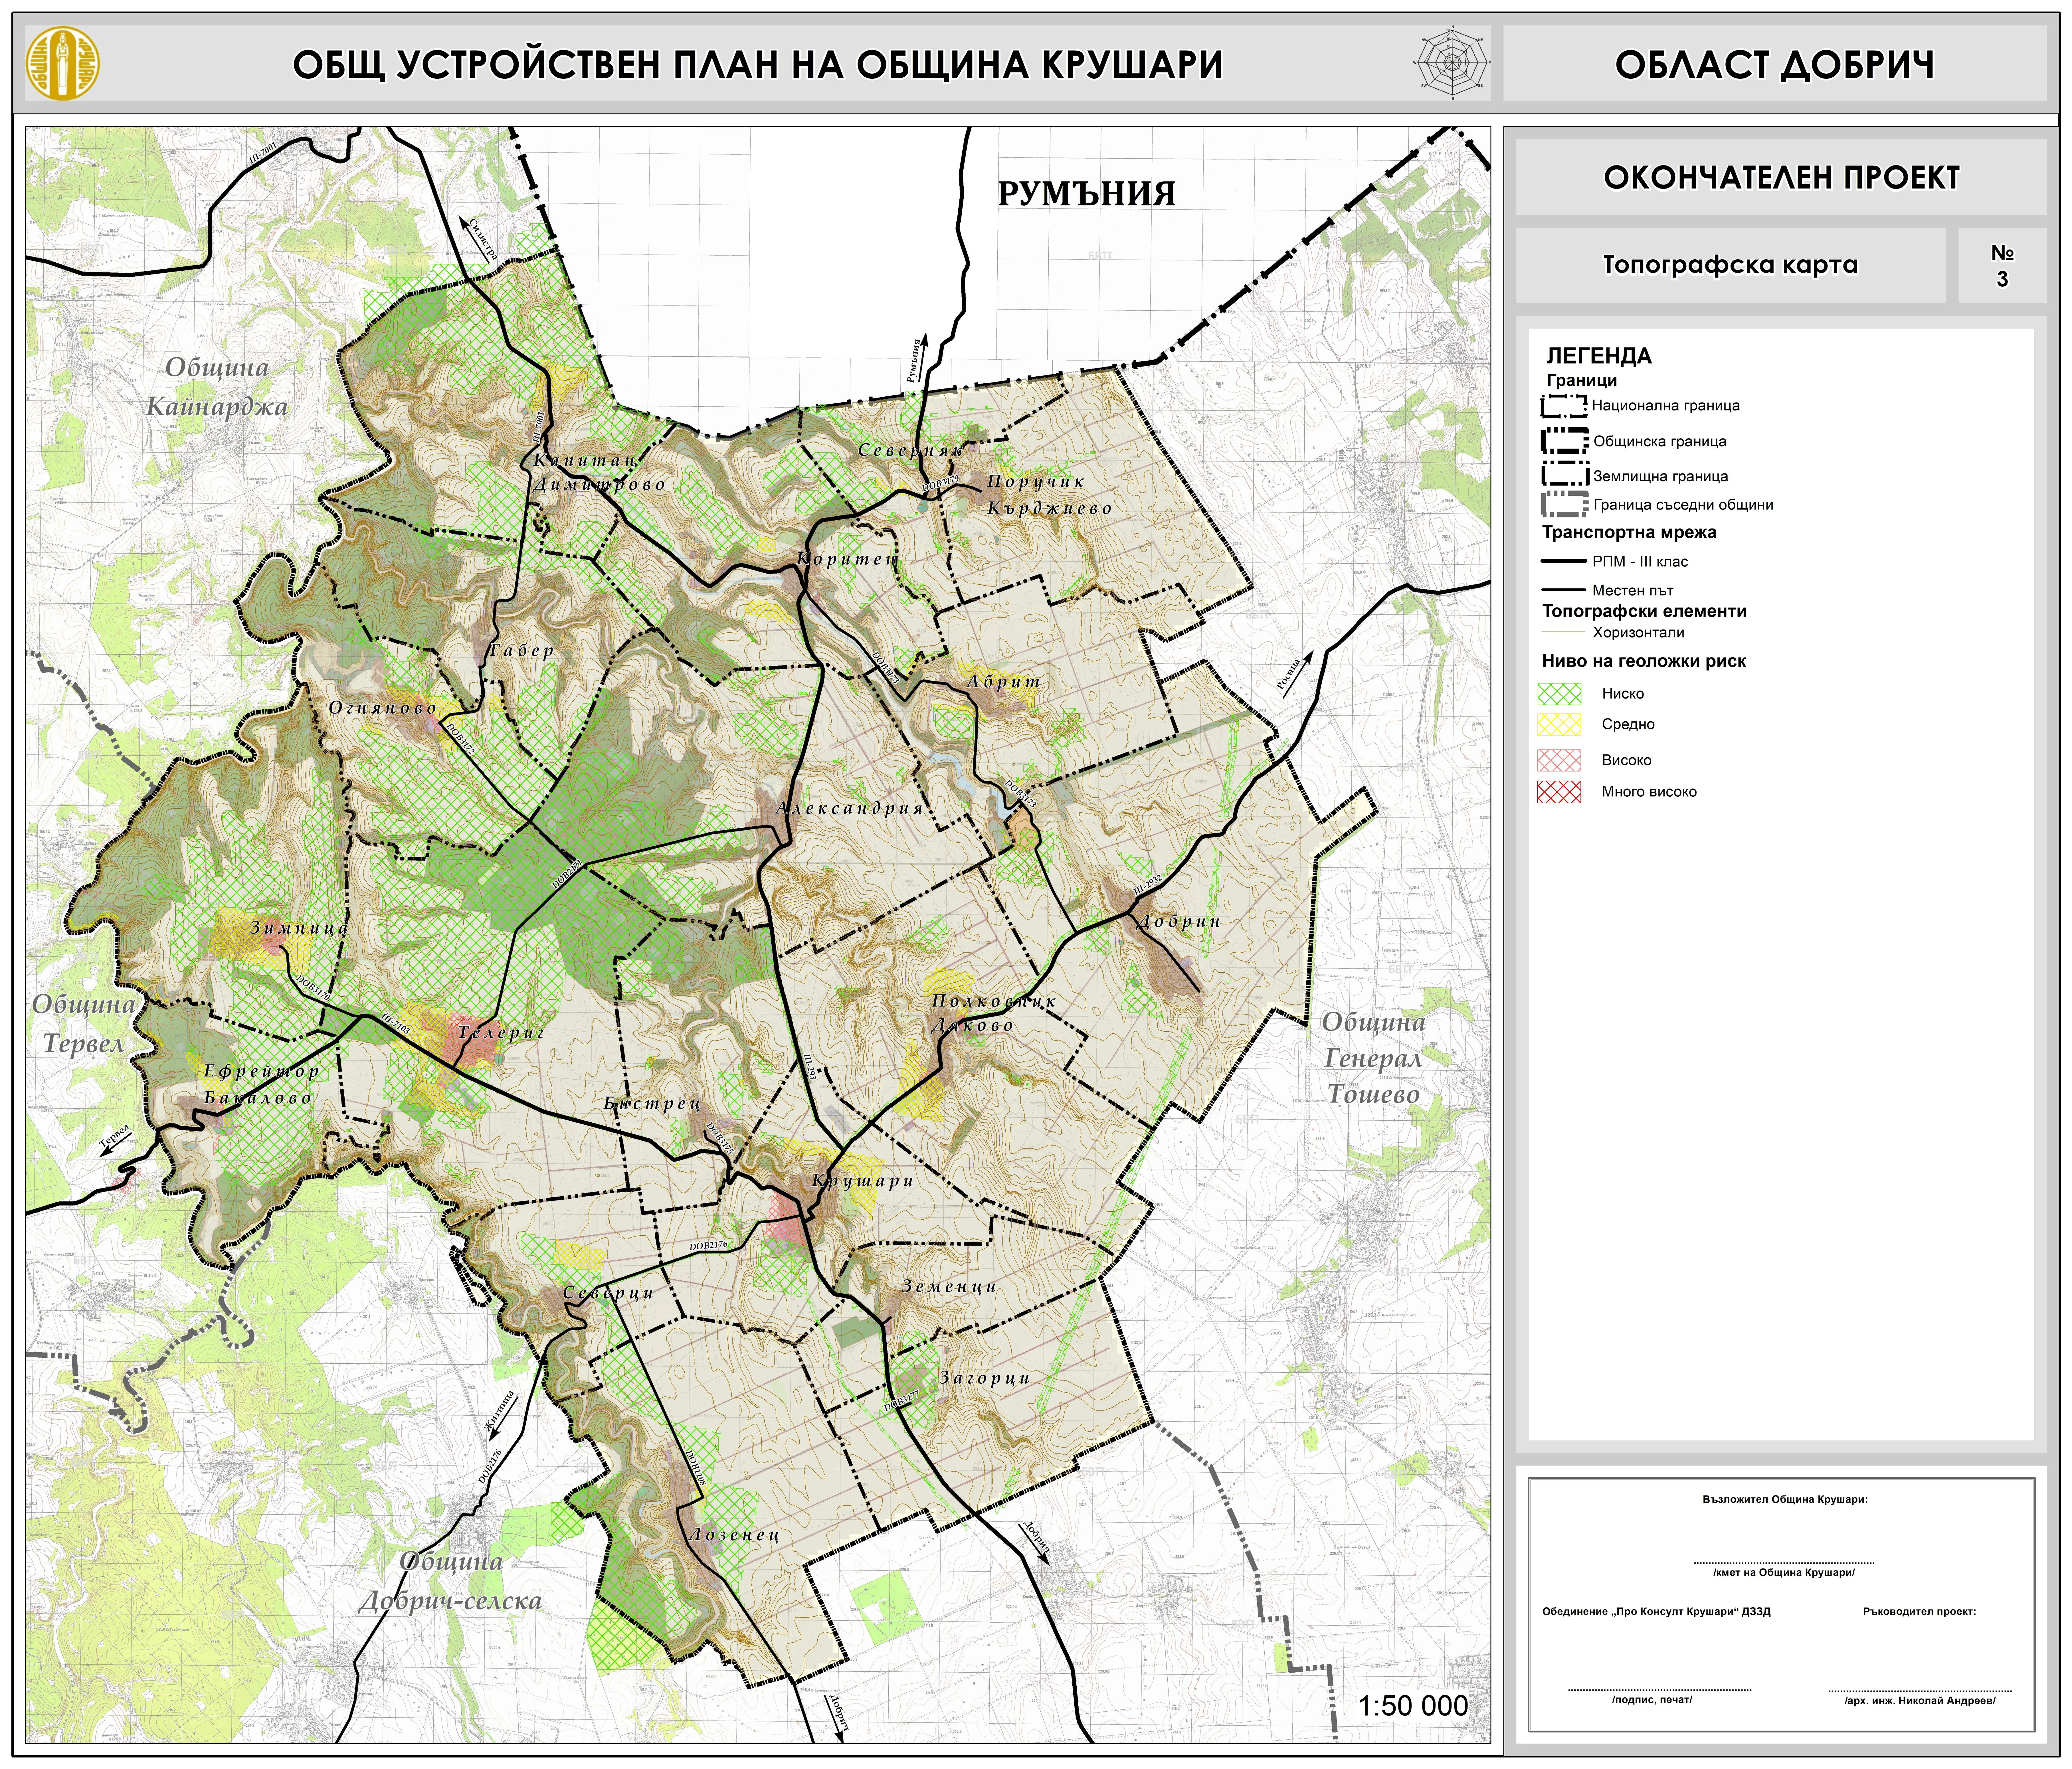This screenshot has width=2072, height=1769.
Task: Click the Коритен village label
Action: [x=848, y=559]
